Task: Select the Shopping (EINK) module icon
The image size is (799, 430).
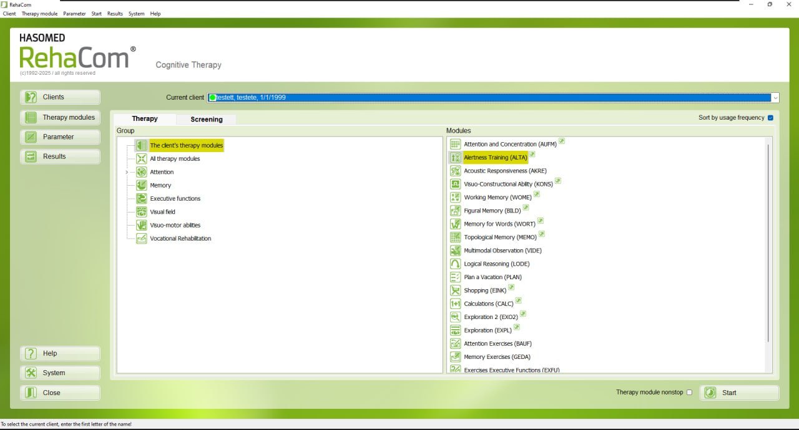Action: pyautogui.click(x=455, y=290)
